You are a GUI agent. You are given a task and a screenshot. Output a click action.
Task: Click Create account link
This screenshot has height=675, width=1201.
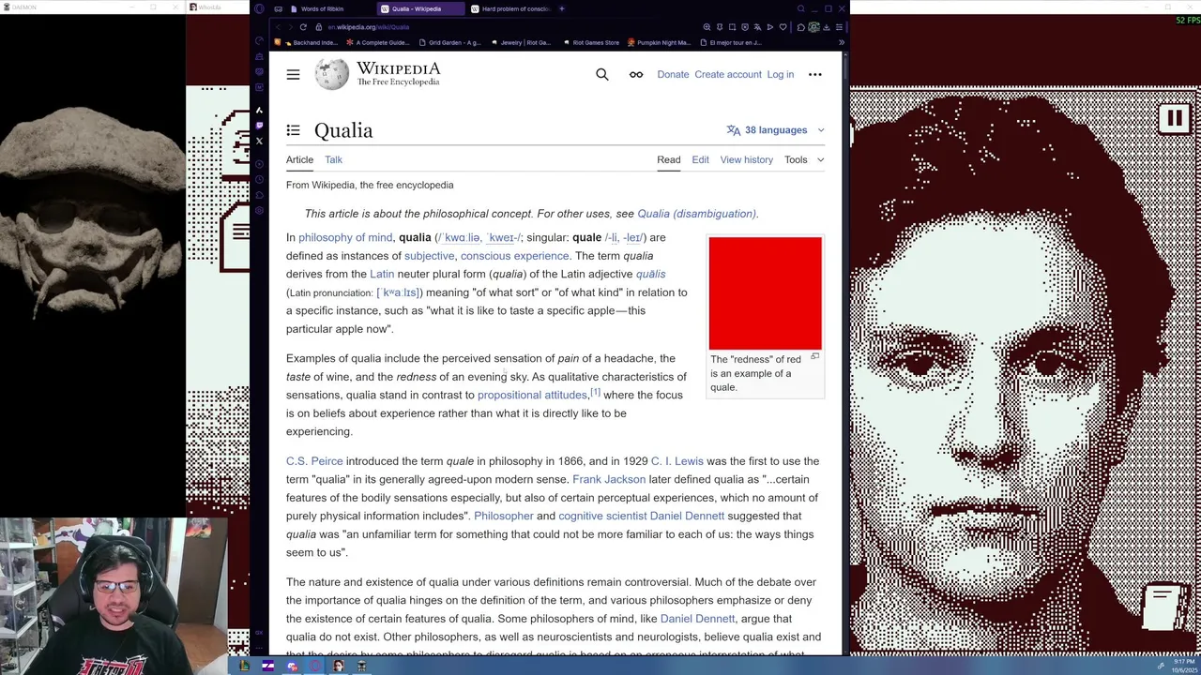[727, 74]
